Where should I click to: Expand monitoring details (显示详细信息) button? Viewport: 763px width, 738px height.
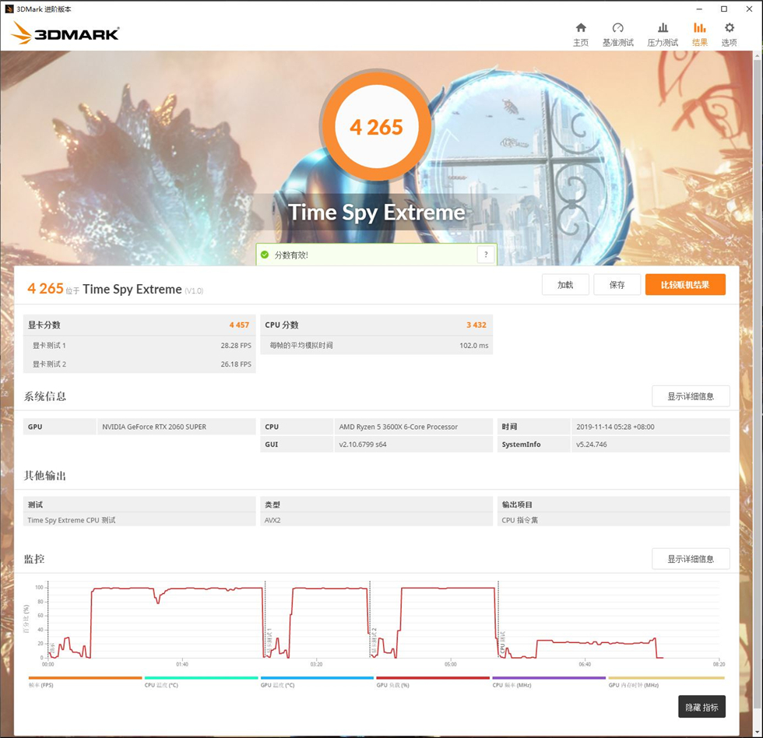point(690,559)
